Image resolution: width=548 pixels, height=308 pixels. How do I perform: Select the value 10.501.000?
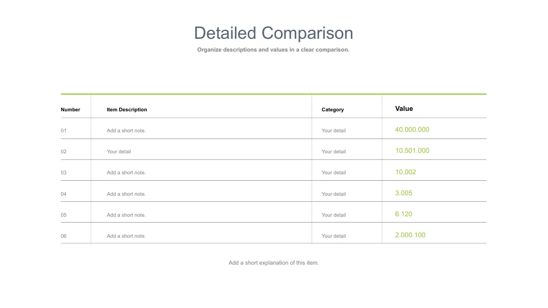point(412,151)
